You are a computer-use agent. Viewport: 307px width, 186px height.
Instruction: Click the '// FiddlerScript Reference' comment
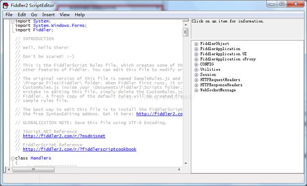(x=49, y=145)
